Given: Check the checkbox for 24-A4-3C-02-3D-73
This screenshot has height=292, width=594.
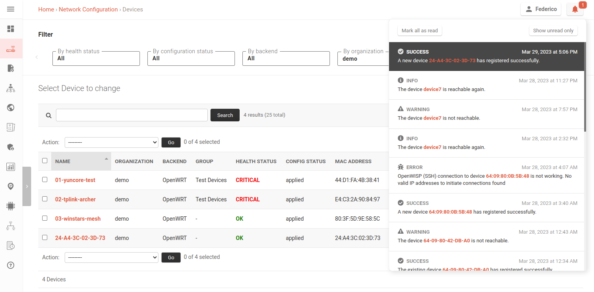Looking at the screenshot, I should pyautogui.click(x=45, y=238).
